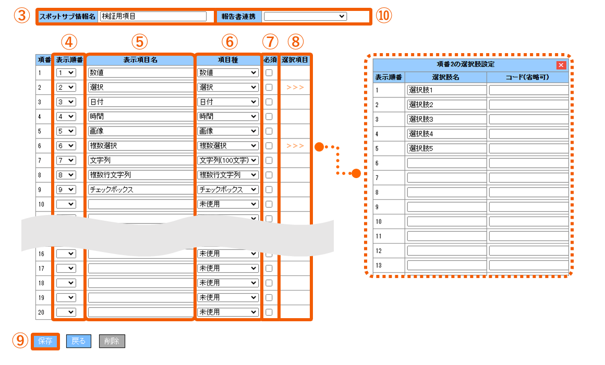Open 項目種 dropdown set to 複数行文字列

pyautogui.click(x=227, y=175)
